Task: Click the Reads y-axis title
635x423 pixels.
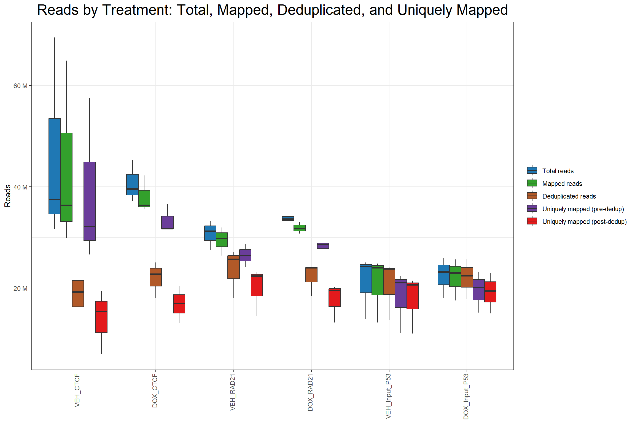Action: pyautogui.click(x=7, y=196)
